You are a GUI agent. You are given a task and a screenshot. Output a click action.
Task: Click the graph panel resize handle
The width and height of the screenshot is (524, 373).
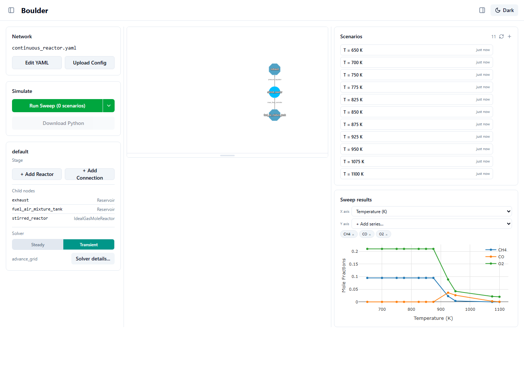(x=227, y=156)
